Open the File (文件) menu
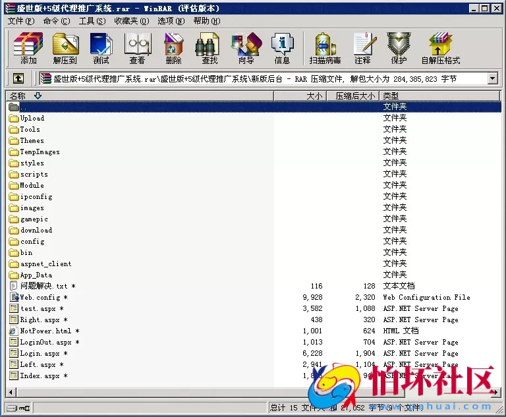 tap(21, 21)
